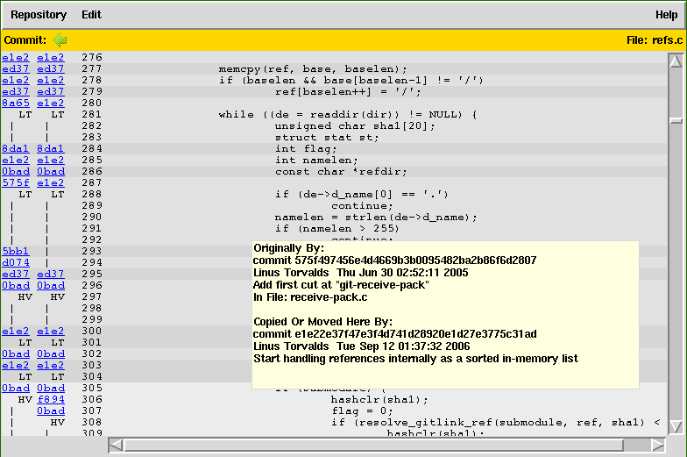The height and width of the screenshot is (457, 687).
Task: Open first-column commit e1e2 on line 300
Action: click(16, 332)
